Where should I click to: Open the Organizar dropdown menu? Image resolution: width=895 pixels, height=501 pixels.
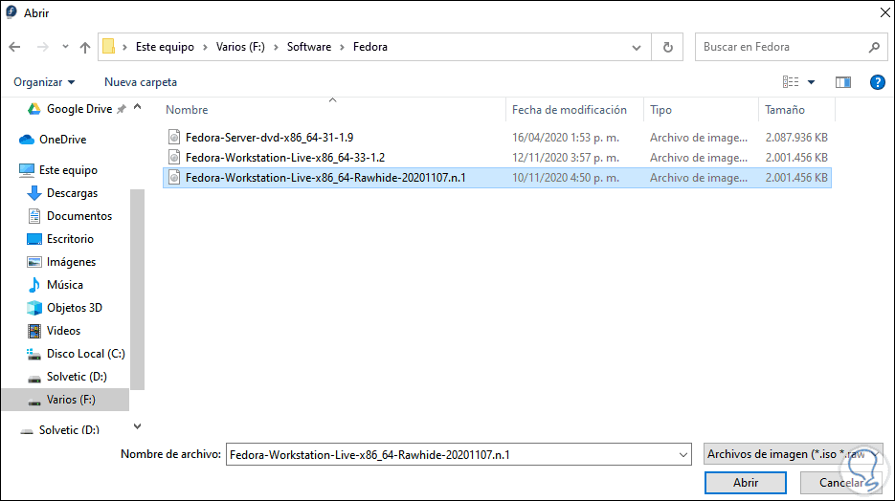(44, 82)
